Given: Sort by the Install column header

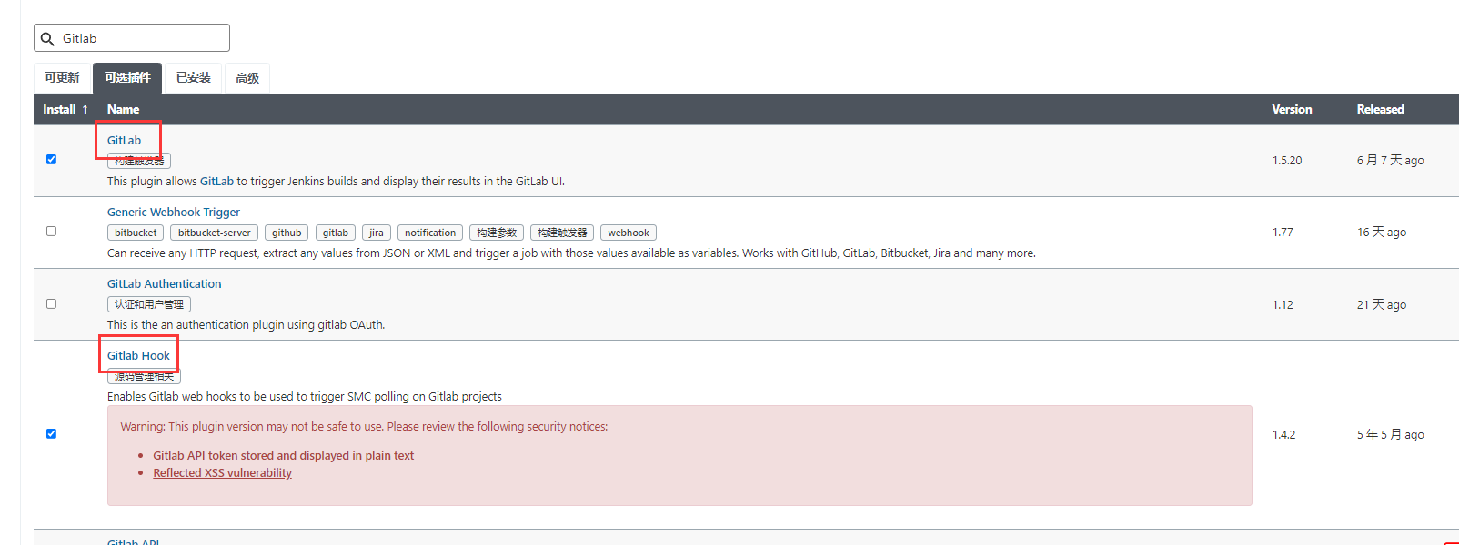Looking at the screenshot, I should point(65,109).
